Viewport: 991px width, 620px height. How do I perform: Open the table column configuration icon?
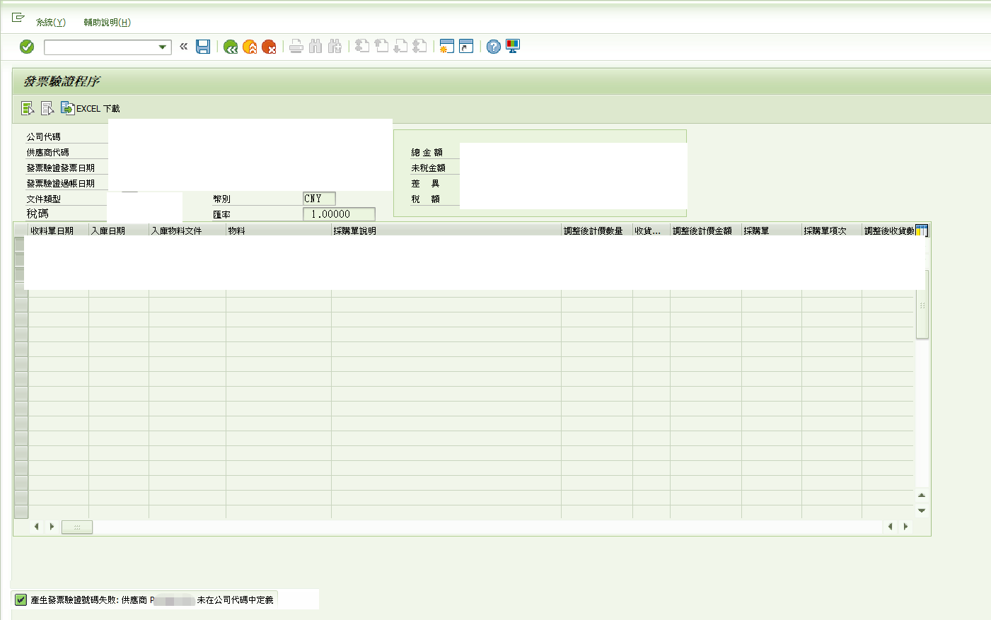921,230
